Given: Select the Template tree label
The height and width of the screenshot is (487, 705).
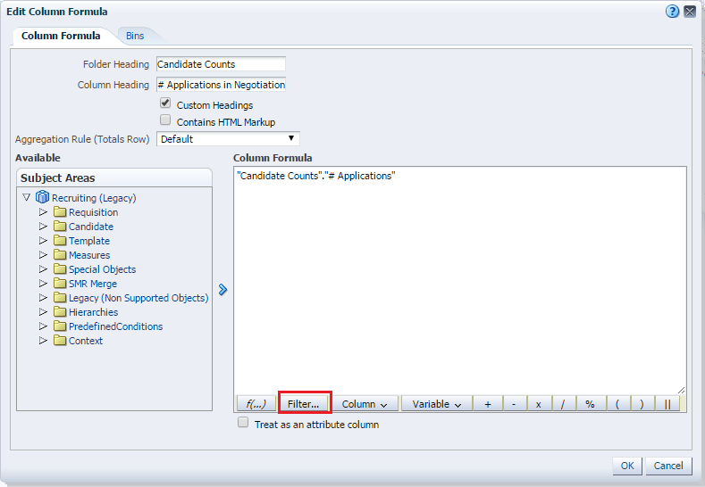Looking at the screenshot, I should pyautogui.click(x=89, y=241).
